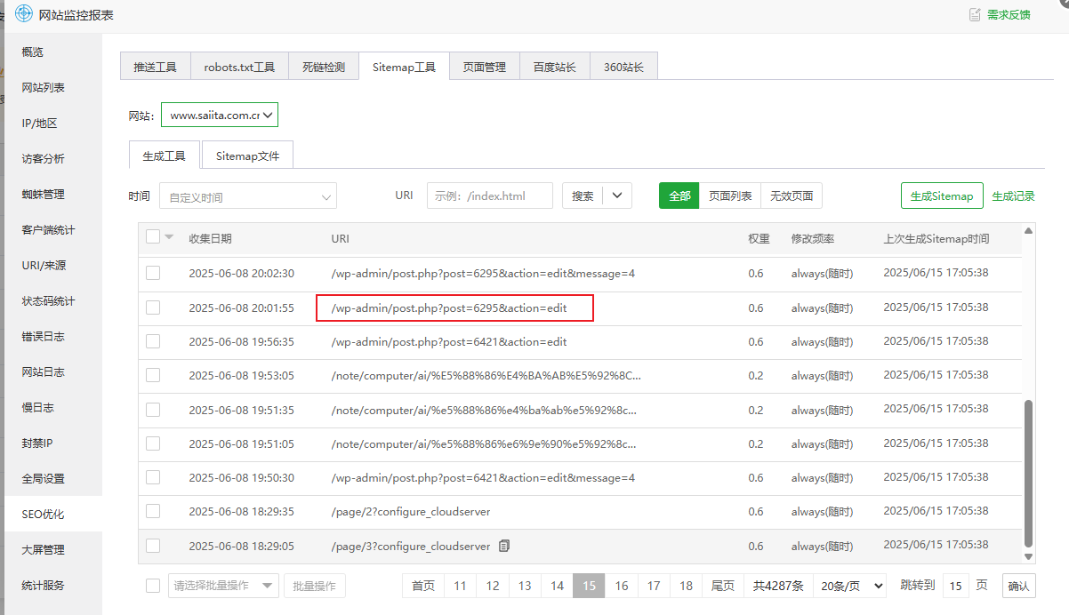Focus the URI search input field

489,196
